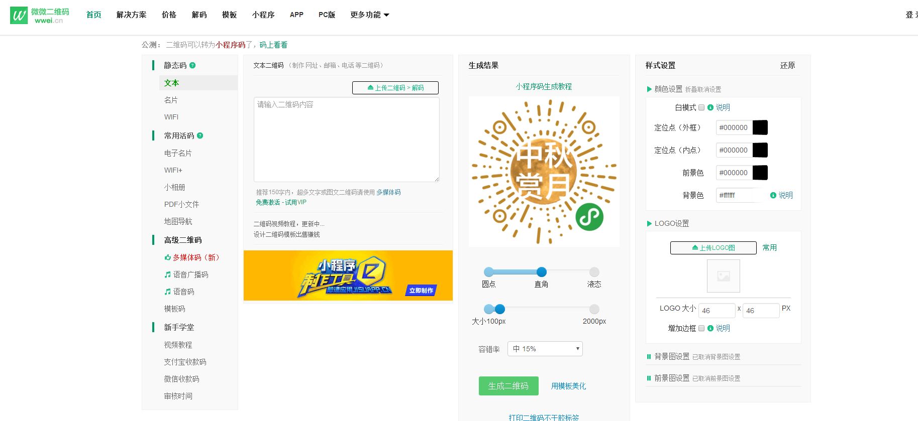Open the 用模板美化 link

[x=568, y=386]
